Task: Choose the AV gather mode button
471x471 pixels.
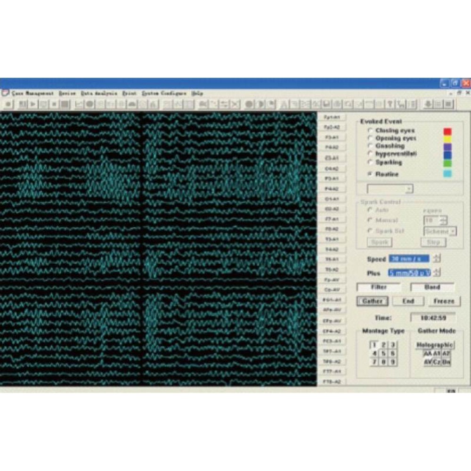Action: pyautogui.click(x=428, y=362)
